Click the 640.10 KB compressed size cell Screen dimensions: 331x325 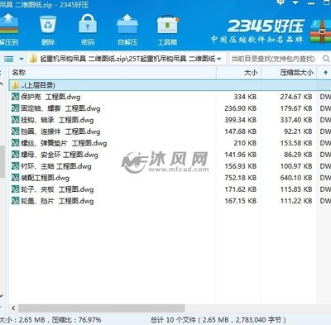[x=296, y=178]
